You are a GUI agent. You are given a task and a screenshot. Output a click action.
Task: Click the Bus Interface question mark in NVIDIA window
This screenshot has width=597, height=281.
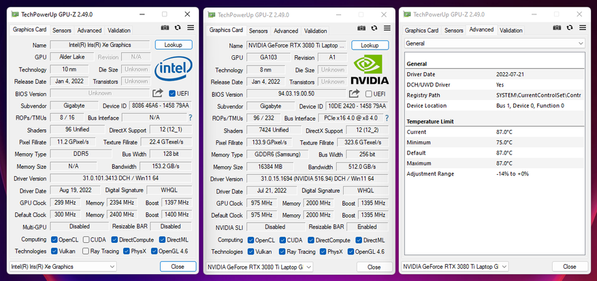[x=387, y=118]
